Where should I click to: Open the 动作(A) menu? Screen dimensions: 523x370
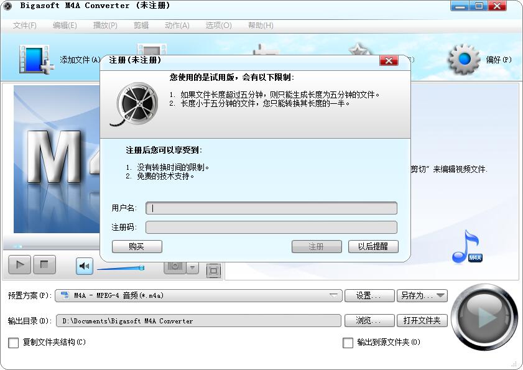tap(177, 25)
